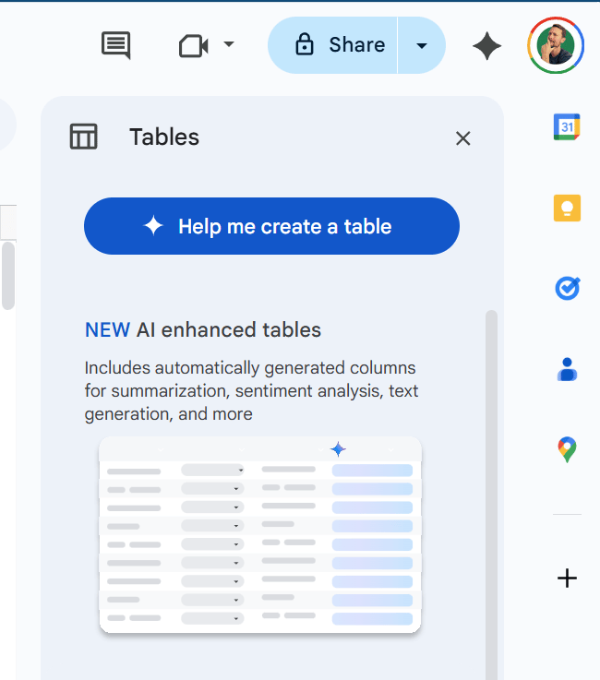Click the Tables panel vertical scrollbar
The height and width of the screenshot is (680, 600).
point(491,495)
